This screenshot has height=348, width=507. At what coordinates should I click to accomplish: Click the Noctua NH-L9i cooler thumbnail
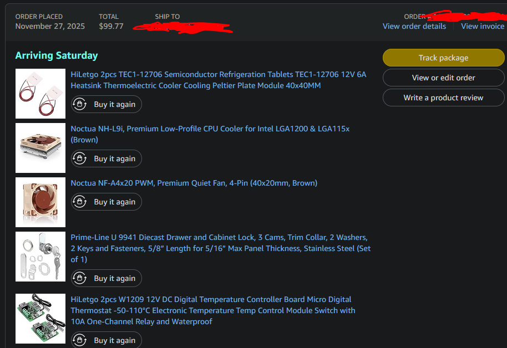[x=40, y=148]
